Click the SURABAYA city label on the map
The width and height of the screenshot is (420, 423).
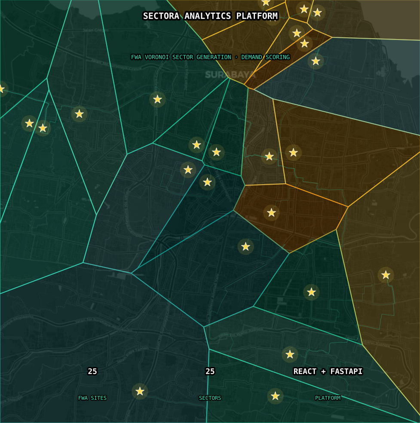(230, 75)
